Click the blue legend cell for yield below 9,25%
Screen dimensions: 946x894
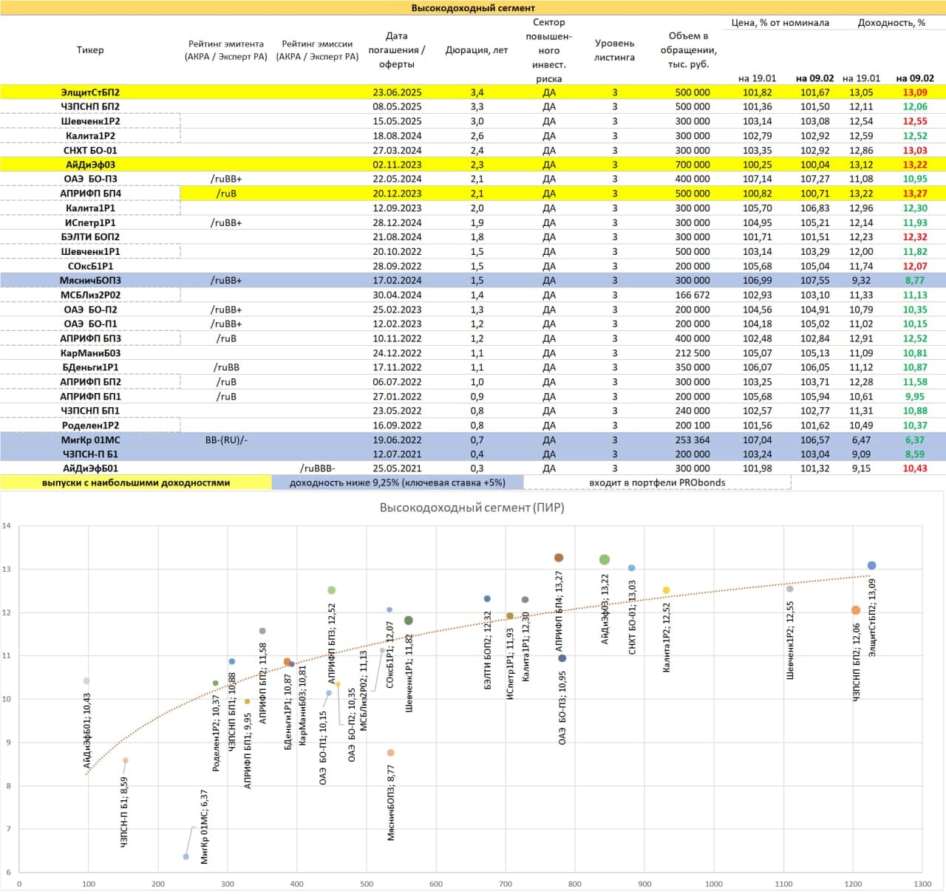click(397, 482)
